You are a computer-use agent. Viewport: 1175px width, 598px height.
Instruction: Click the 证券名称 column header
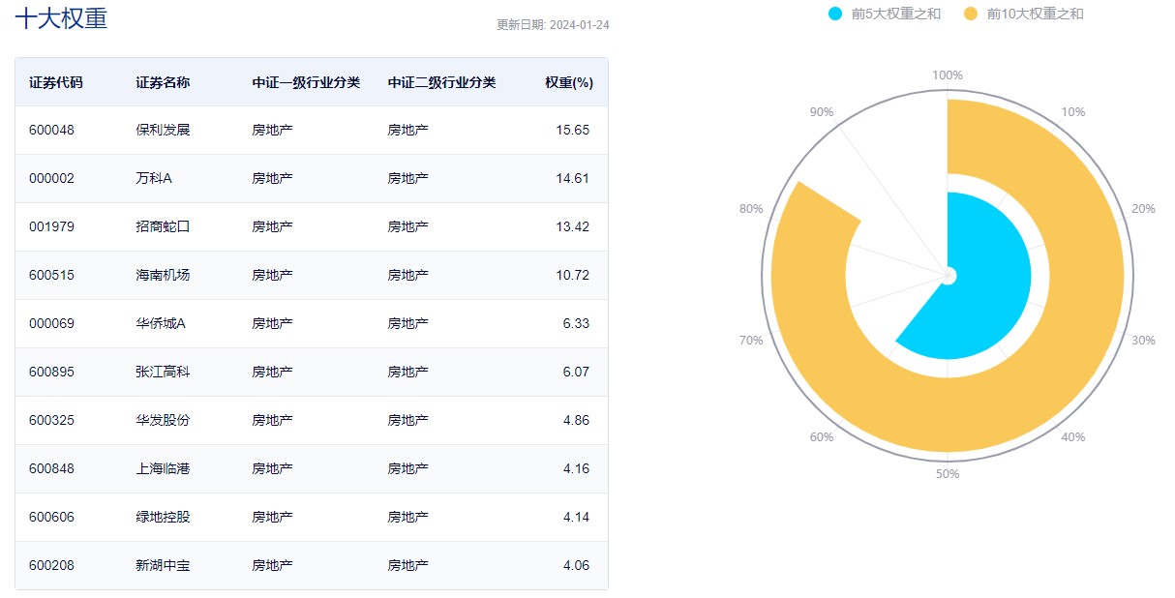point(163,82)
